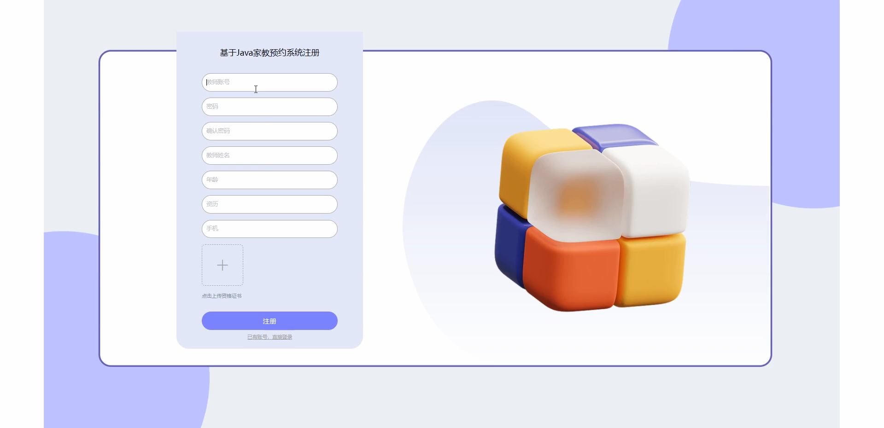
Task: Click the 教师姓名 input field
Action: pyautogui.click(x=269, y=156)
